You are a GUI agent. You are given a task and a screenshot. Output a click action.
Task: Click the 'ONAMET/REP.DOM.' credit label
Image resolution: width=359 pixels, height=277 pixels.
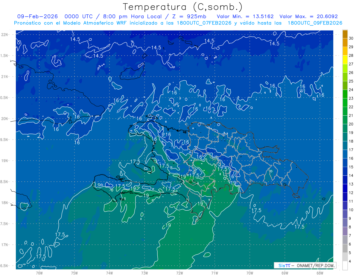tap(316, 266)
